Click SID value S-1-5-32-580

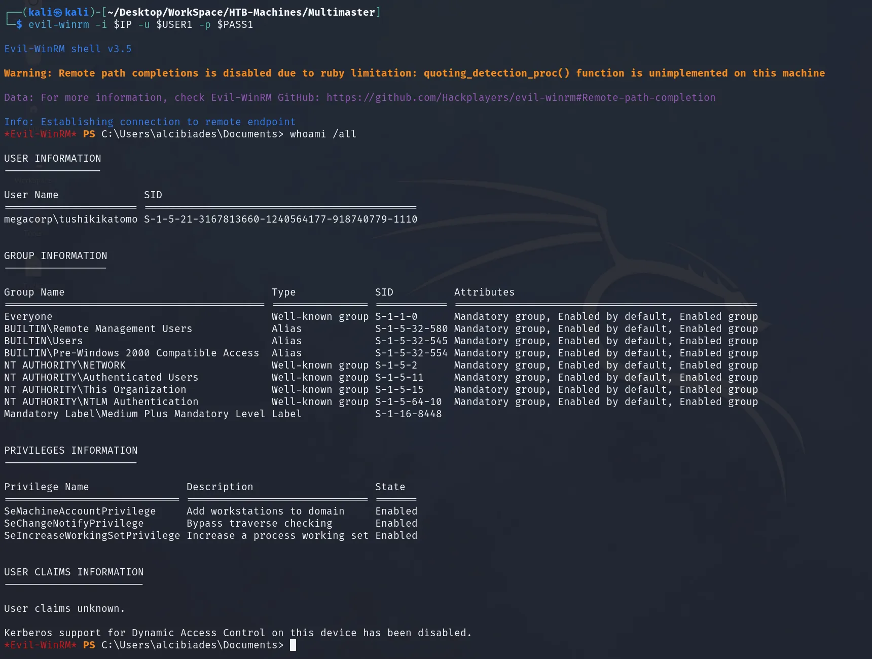click(412, 328)
